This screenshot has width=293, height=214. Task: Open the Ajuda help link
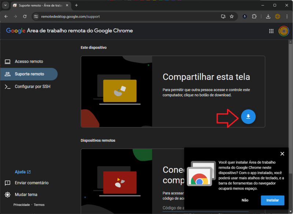pyautogui.click(x=23, y=172)
